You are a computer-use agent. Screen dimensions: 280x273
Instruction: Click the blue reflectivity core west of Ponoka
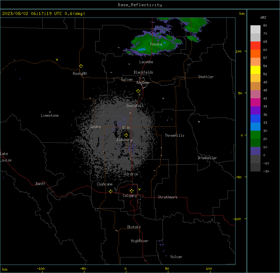tap(142, 49)
